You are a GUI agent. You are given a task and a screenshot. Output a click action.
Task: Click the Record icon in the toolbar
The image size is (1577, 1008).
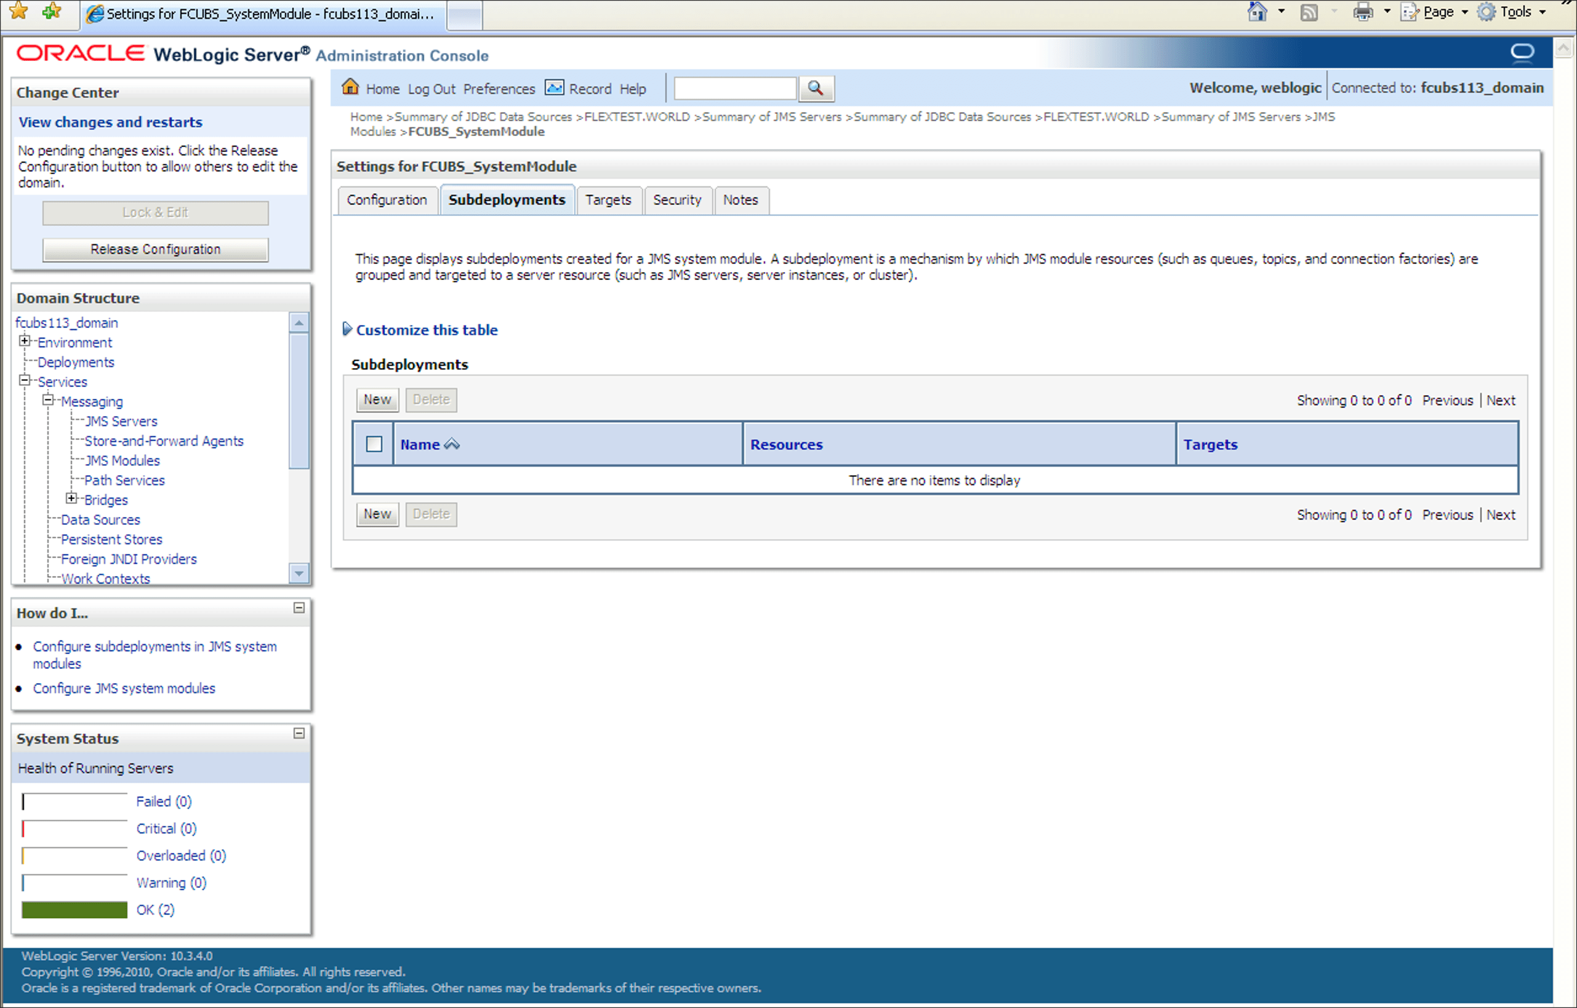click(554, 88)
